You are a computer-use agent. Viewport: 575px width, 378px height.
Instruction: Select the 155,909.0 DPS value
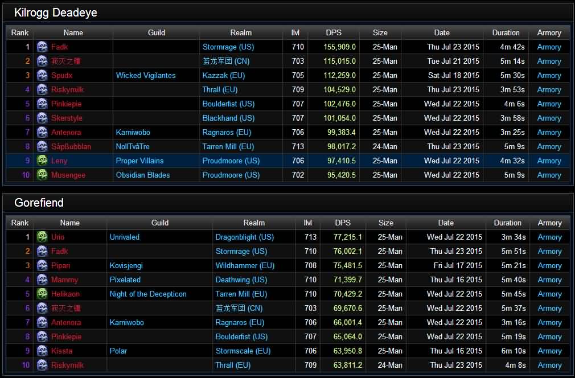tap(339, 47)
